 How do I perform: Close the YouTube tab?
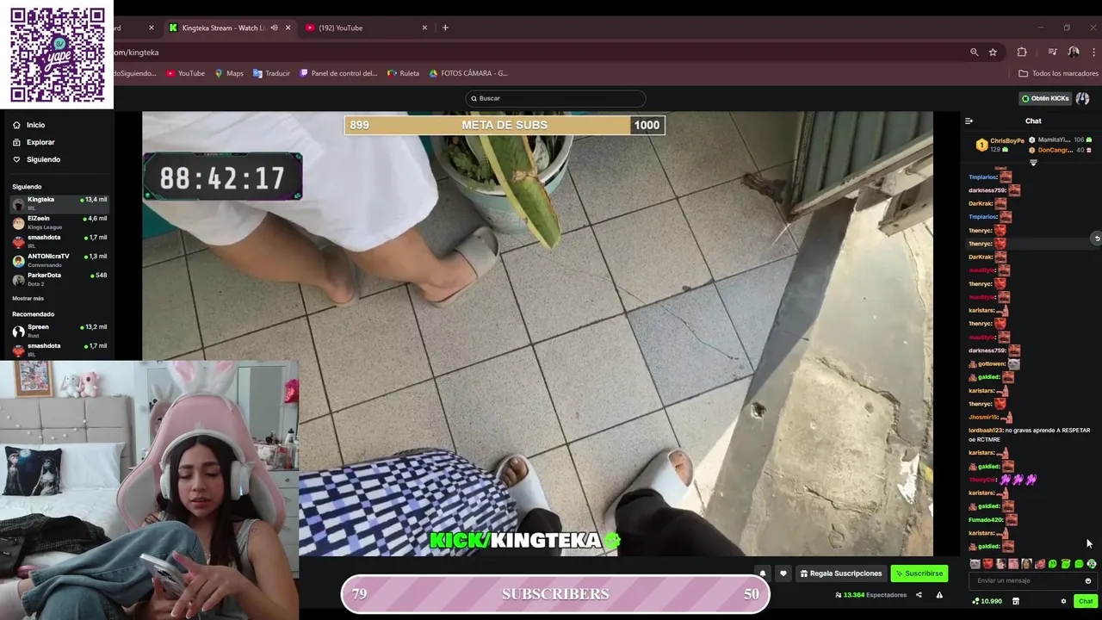click(424, 28)
